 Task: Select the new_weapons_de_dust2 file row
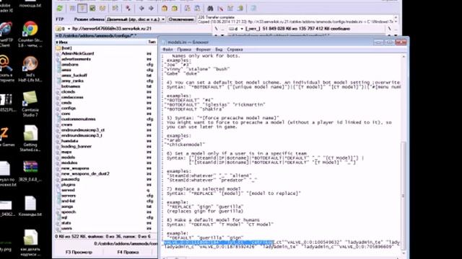click(106, 174)
